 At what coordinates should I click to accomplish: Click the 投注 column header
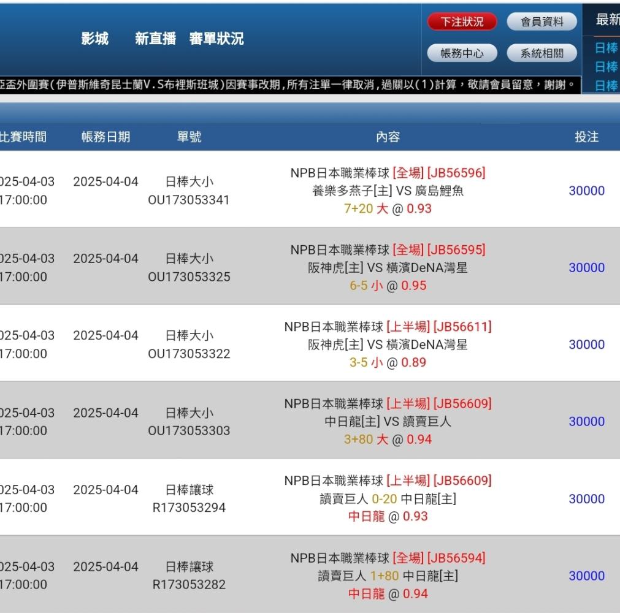[x=586, y=137]
